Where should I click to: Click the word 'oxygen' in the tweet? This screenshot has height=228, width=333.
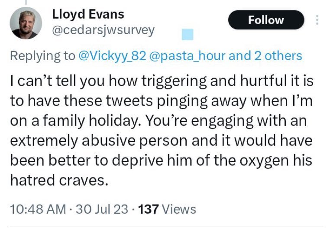pos(264,161)
